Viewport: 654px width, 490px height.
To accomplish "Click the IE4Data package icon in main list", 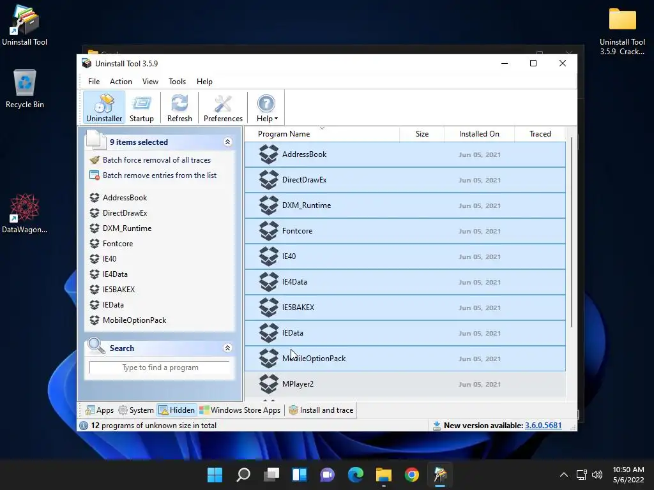I will click(x=269, y=282).
